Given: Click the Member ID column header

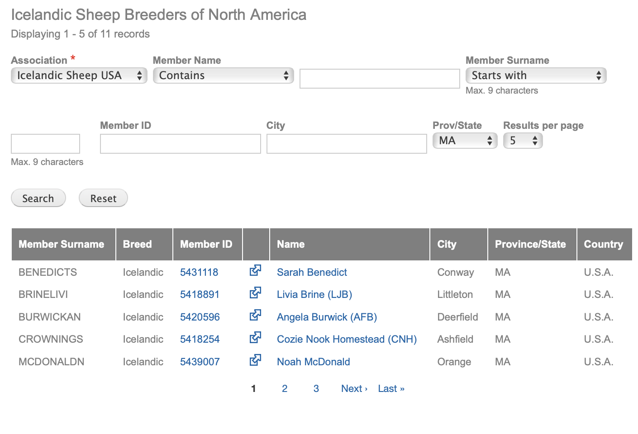Looking at the screenshot, I should tap(208, 244).
